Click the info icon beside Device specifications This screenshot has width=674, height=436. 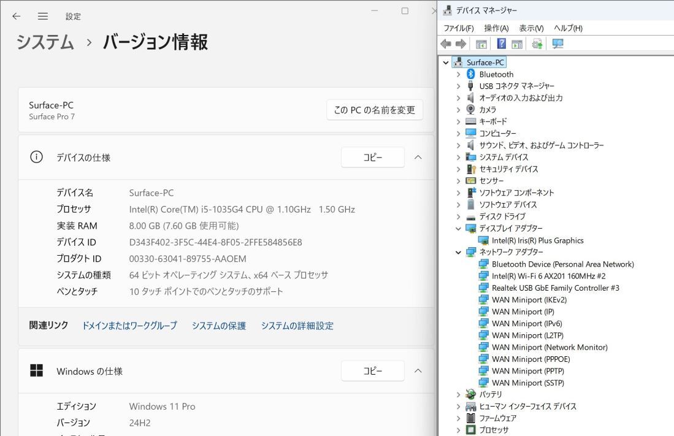pos(37,158)
